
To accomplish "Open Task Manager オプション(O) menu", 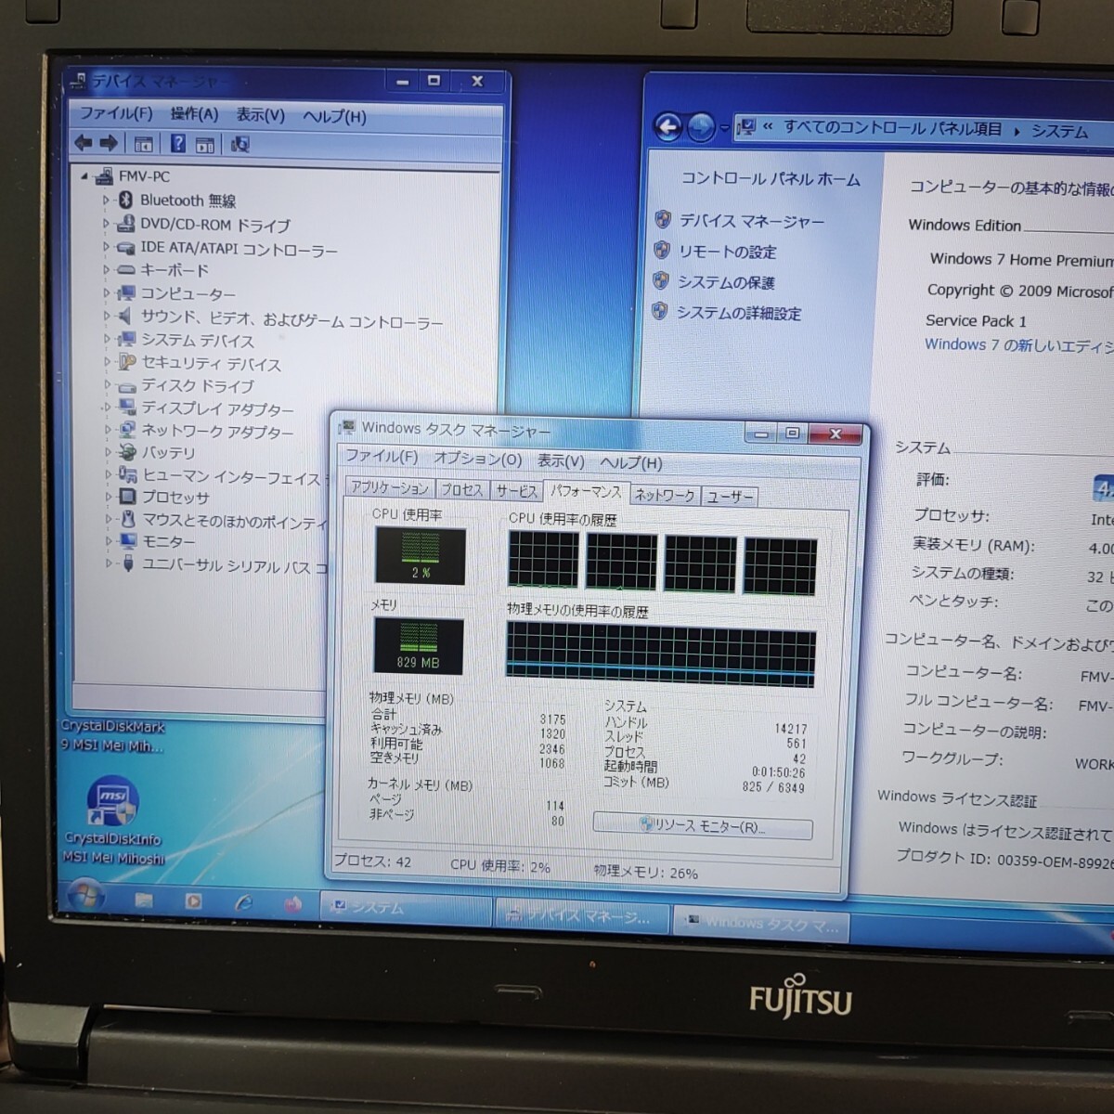I will tap(478, 459).
